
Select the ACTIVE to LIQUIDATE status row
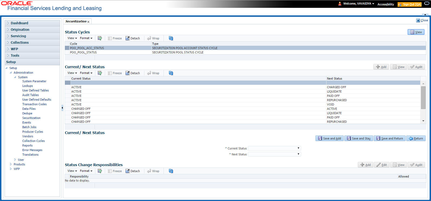coord(242,91)
